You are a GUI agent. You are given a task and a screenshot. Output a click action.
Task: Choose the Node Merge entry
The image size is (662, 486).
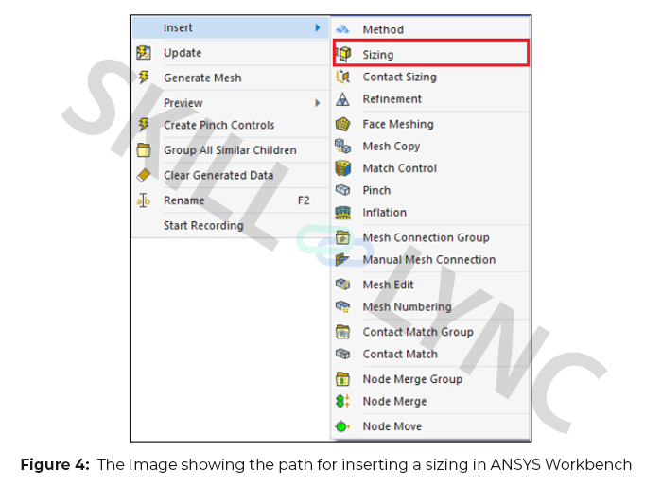pos(430,401)
